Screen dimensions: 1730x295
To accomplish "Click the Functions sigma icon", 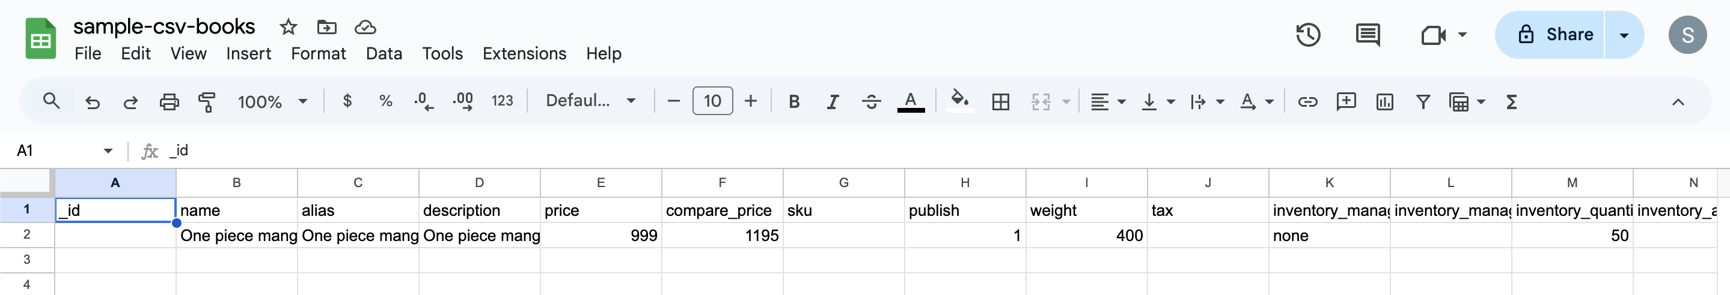I will 1511,102.
